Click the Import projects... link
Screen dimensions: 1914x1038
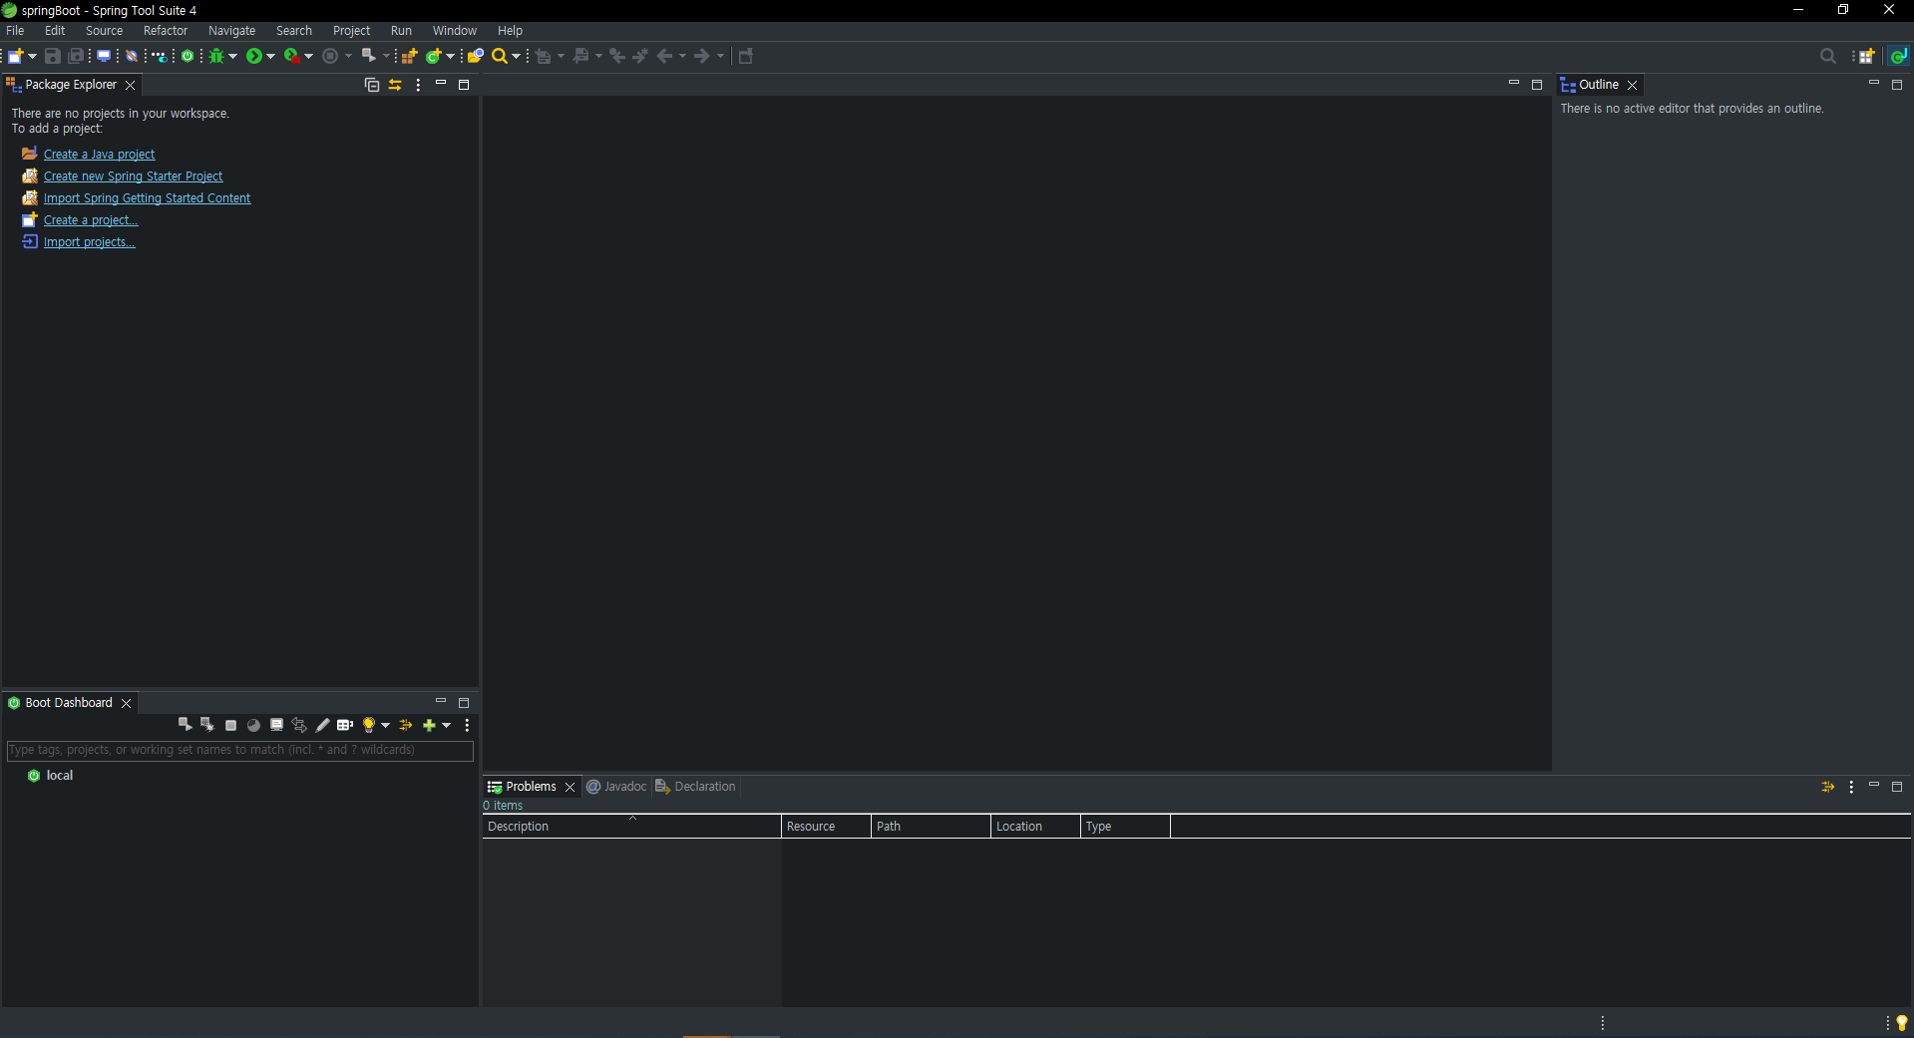[x=89, y=242]
